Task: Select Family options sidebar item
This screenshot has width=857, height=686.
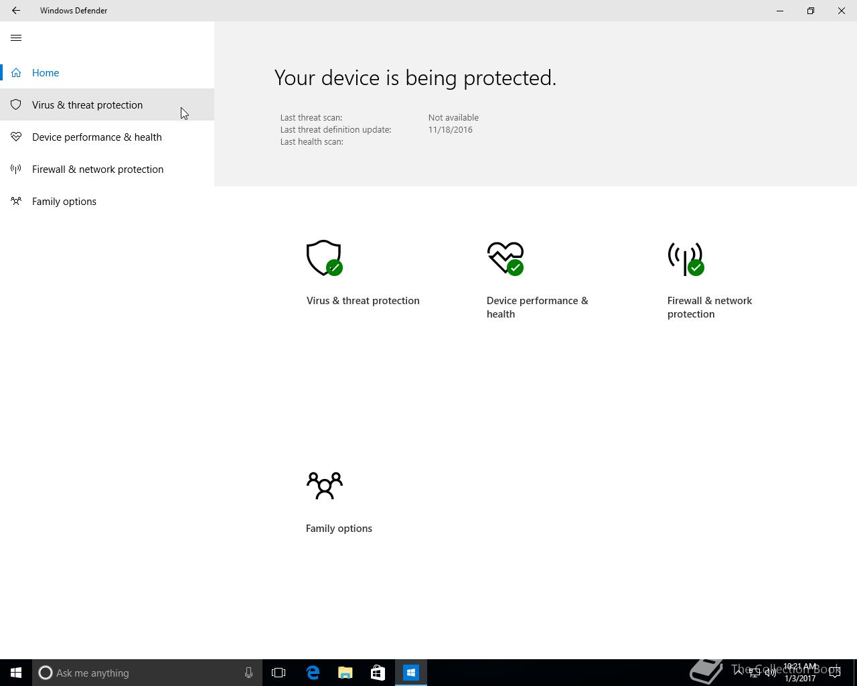Action: click(x=107, y=201)
